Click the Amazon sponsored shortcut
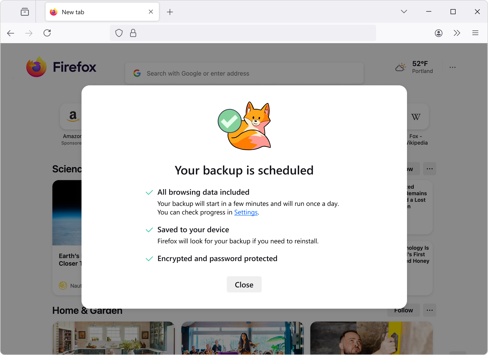 [x=72, y=116]
